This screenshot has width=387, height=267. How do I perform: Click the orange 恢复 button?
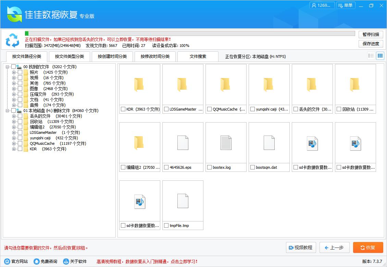pos(368,247)
